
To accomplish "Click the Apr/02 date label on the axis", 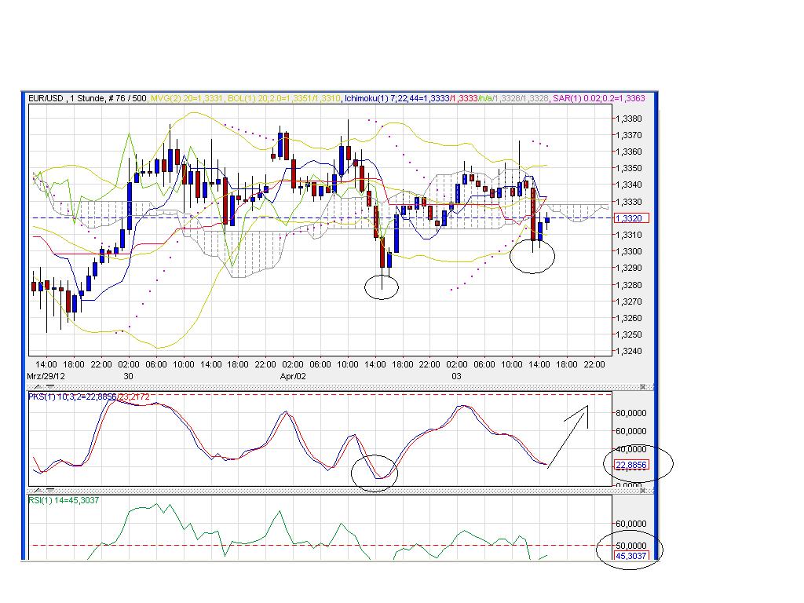I will coord(291,375).
